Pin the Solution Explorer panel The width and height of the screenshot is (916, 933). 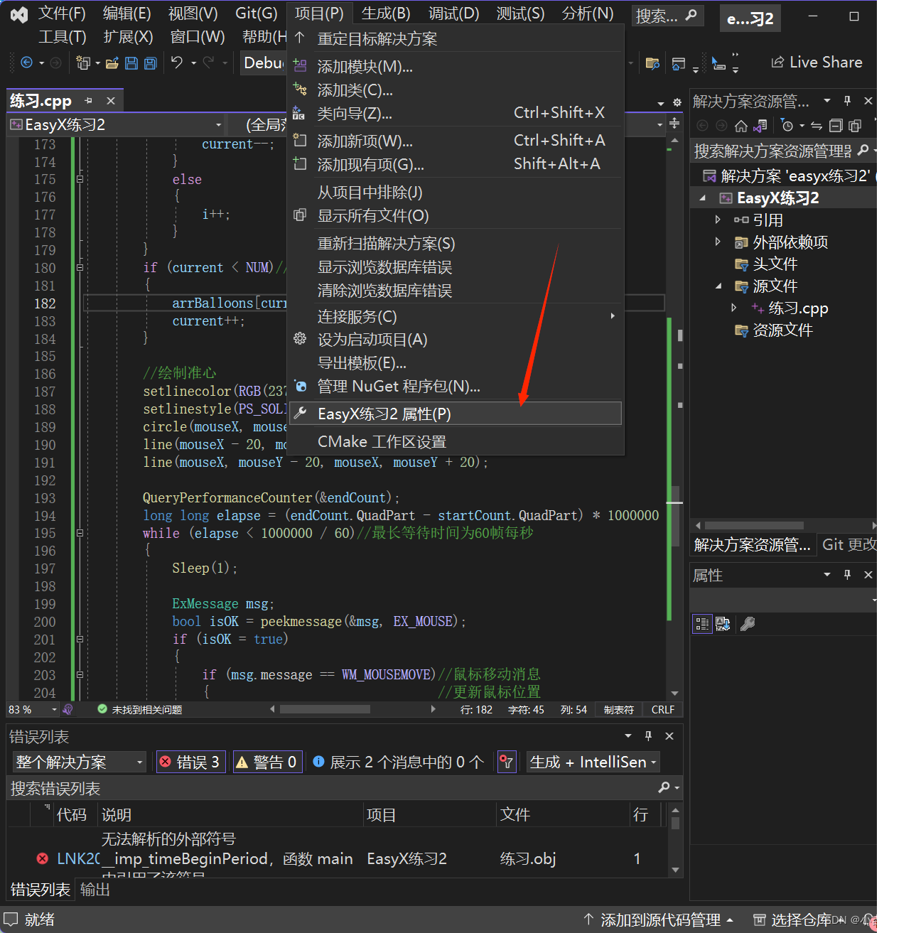coord(847,100)
